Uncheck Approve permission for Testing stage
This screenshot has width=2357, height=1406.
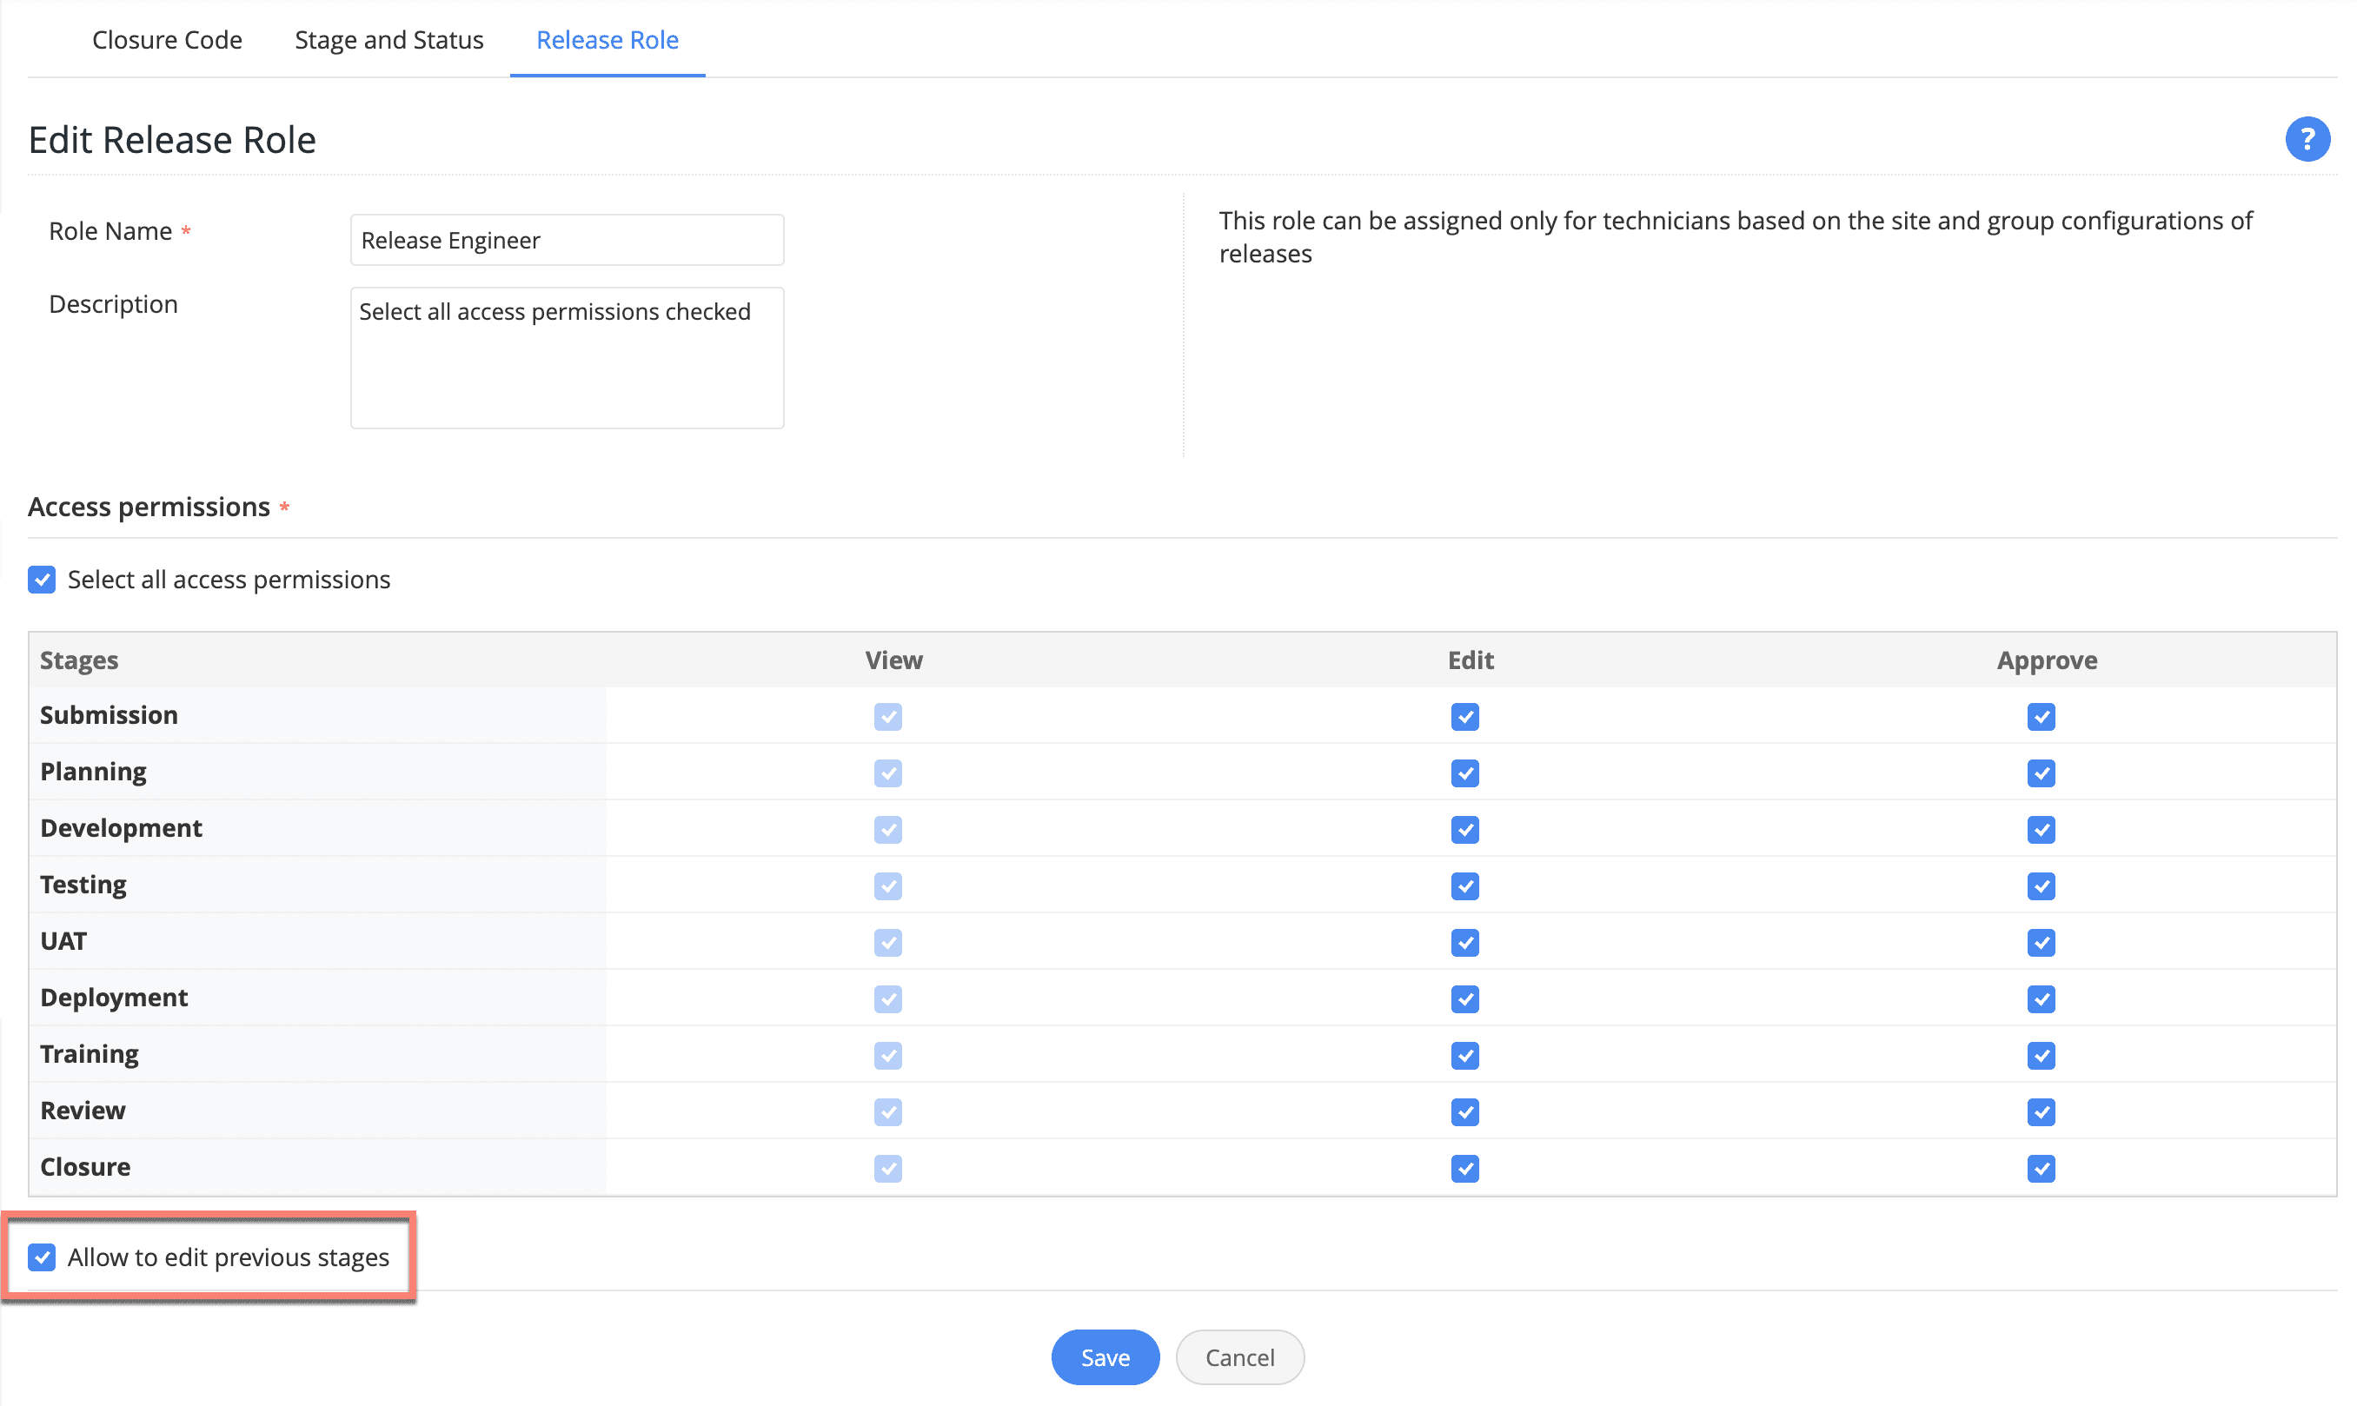click(x=2042, y=885)
